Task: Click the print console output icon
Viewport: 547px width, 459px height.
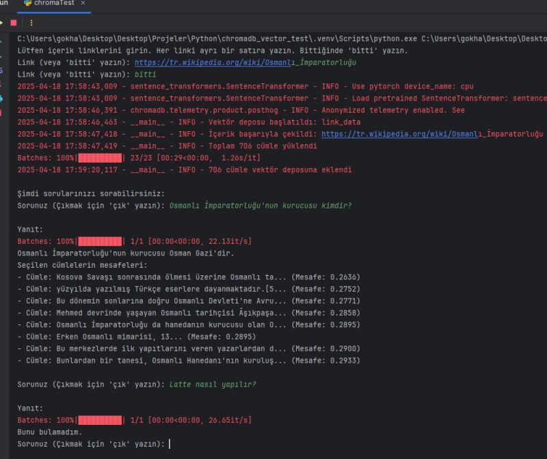Action: pyautogui.click(x=2, y=98)
